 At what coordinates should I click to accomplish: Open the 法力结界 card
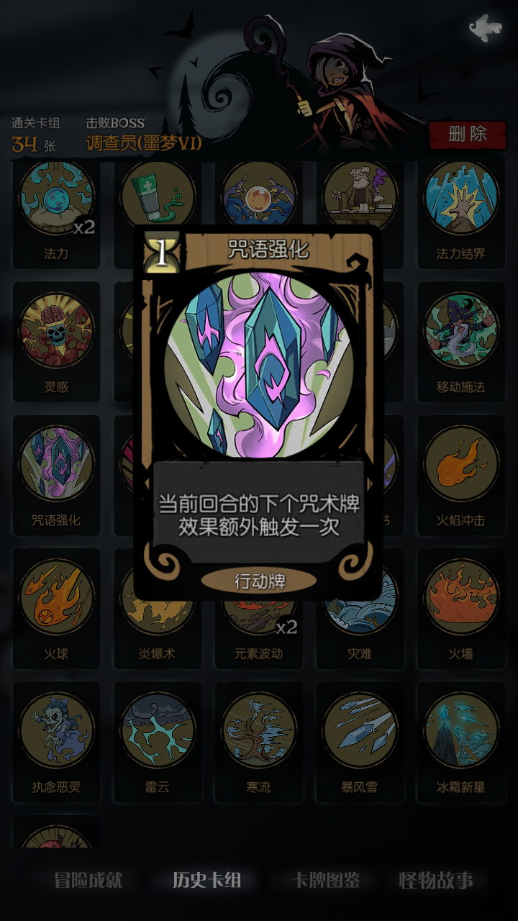[461, 198]
